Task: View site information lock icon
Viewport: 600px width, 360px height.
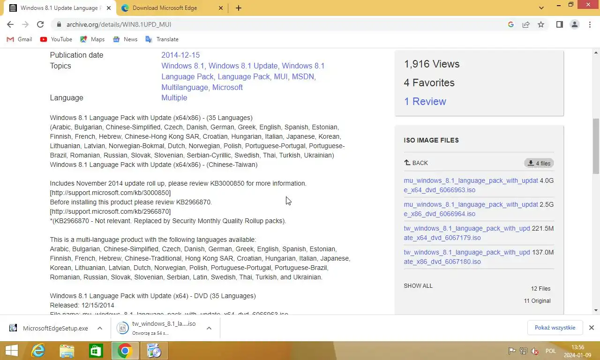Action: pyautogui.click(x=58, y=24)
